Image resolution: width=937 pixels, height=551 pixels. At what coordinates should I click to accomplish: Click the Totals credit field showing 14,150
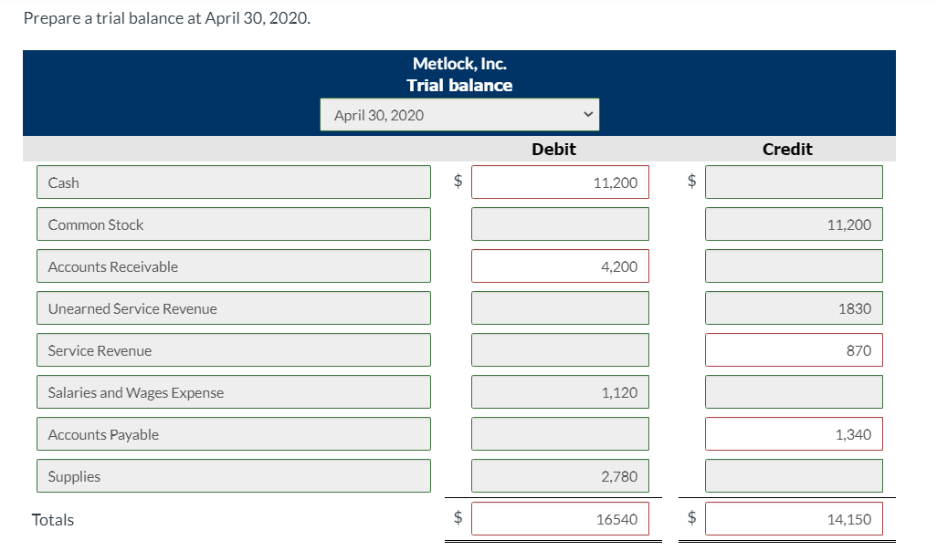pos(794,517)
